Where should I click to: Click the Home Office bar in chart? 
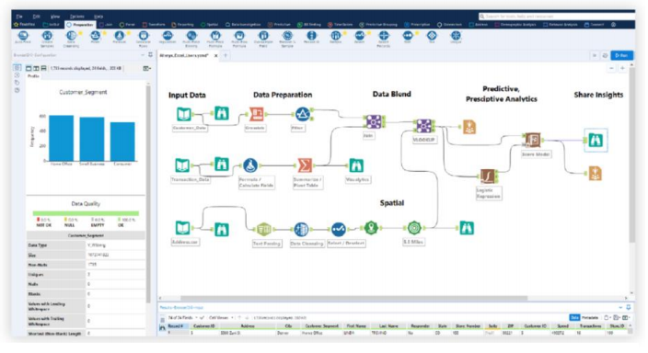pyautogui.click(x=61, y=138)
